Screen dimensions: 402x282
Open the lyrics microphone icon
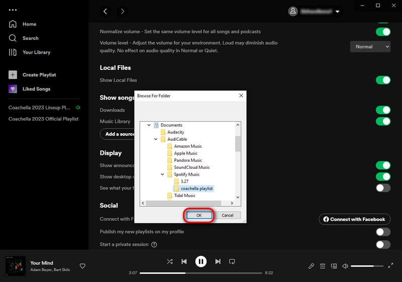pyautogui.click(x=311, y=266)
